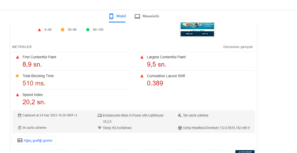Image resolution: width=297 pixels, height=153 pixels.
Task: Open the Yavaş 4G kısıtlaması link
Action: 117,128
